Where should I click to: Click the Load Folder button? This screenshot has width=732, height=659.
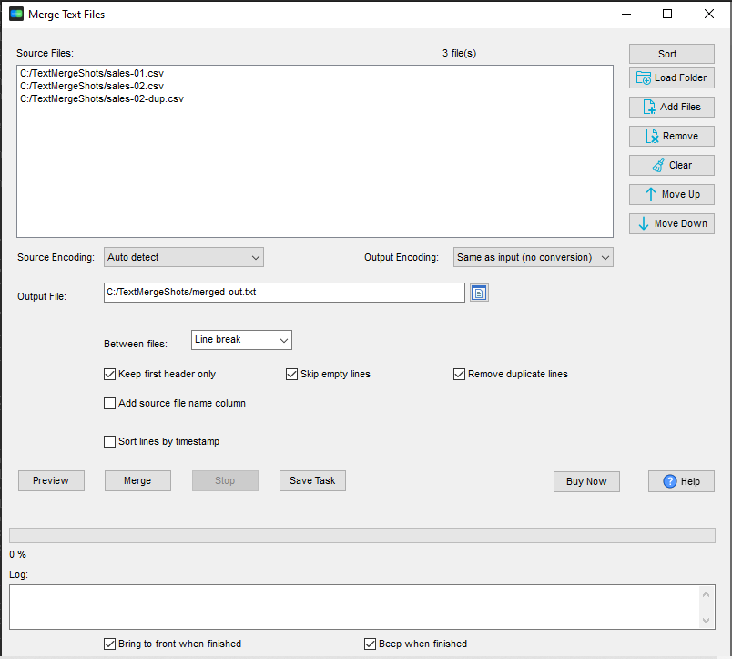coord(671,78)
